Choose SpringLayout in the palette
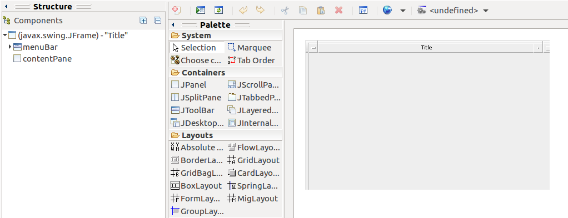 coord(253,186)
